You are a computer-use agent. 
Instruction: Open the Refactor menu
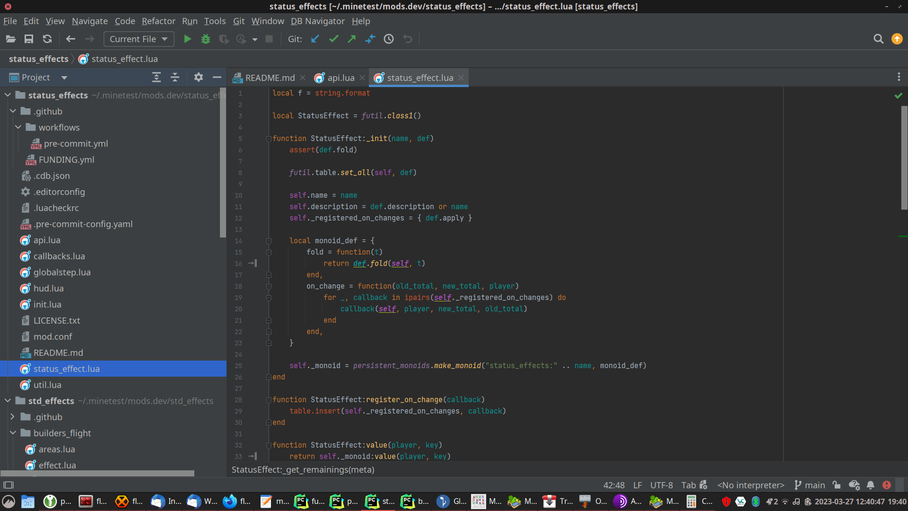(158, 21)
